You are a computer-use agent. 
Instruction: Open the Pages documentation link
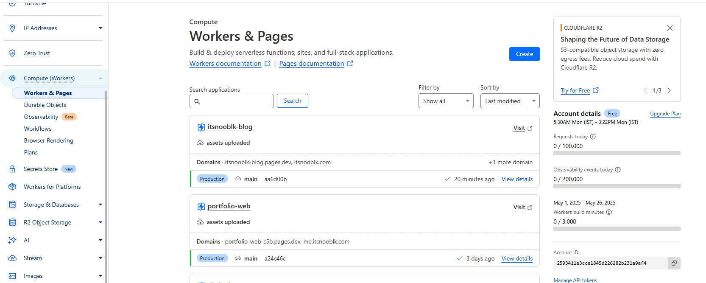point(312,64)
